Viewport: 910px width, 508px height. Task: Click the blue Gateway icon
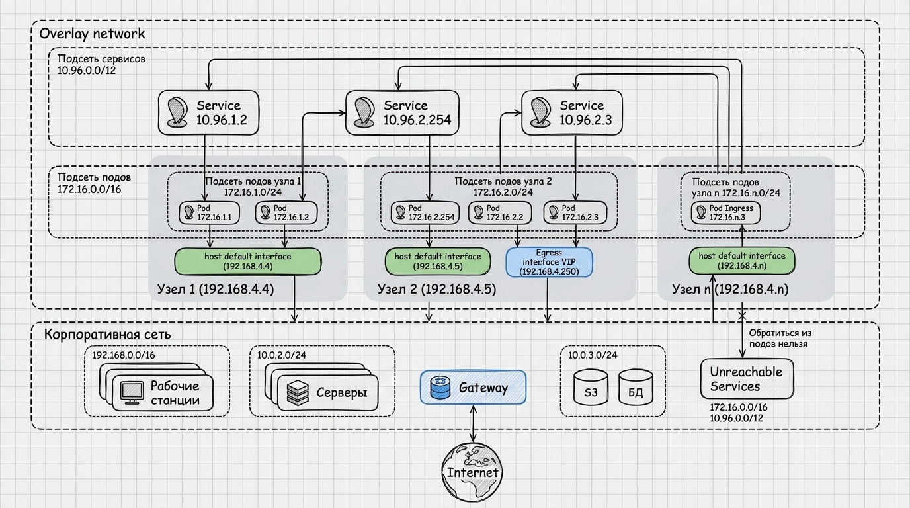[440, 388]
